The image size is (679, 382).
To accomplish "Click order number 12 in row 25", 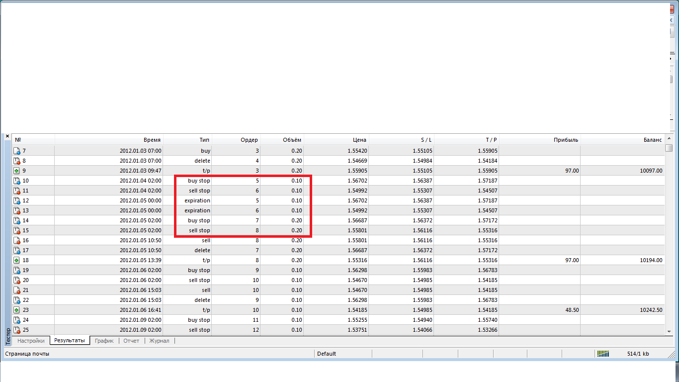I will click(255, 330).
